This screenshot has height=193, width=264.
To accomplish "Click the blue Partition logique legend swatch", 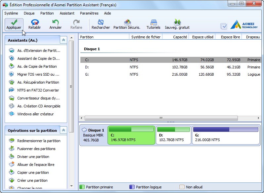I will pyautogui.click(x=132, y=187).
